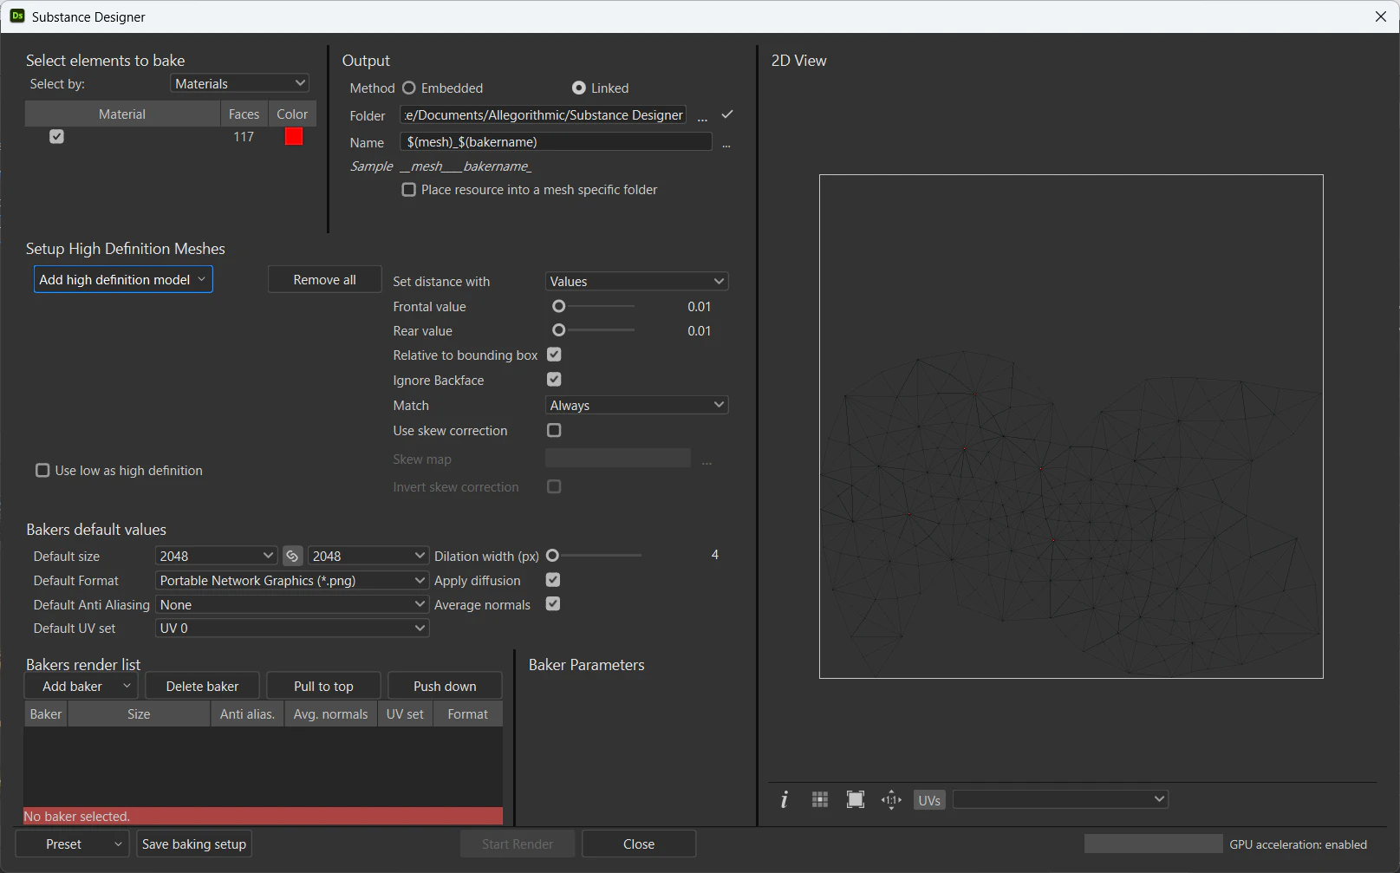Image resolution: width=1400 pixels, height=873 pixels.
Task: Click the Dilation width slider handle
Action: 553,555
